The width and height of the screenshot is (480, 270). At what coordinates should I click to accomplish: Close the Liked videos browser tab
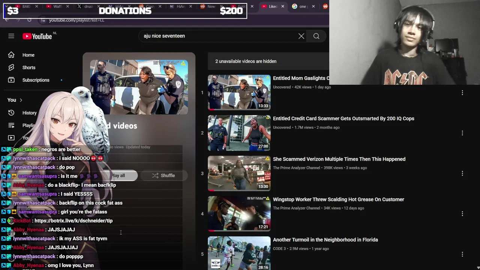point(282,6)
